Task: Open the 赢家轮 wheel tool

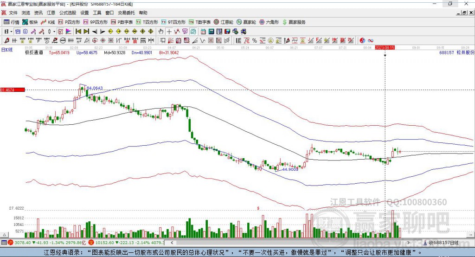Action: pos(246,22)
